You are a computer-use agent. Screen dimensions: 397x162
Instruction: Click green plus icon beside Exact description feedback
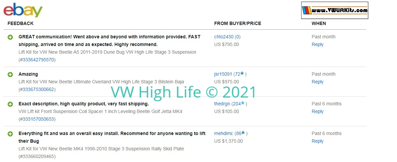pyautogui.click(x=10, y=104)
